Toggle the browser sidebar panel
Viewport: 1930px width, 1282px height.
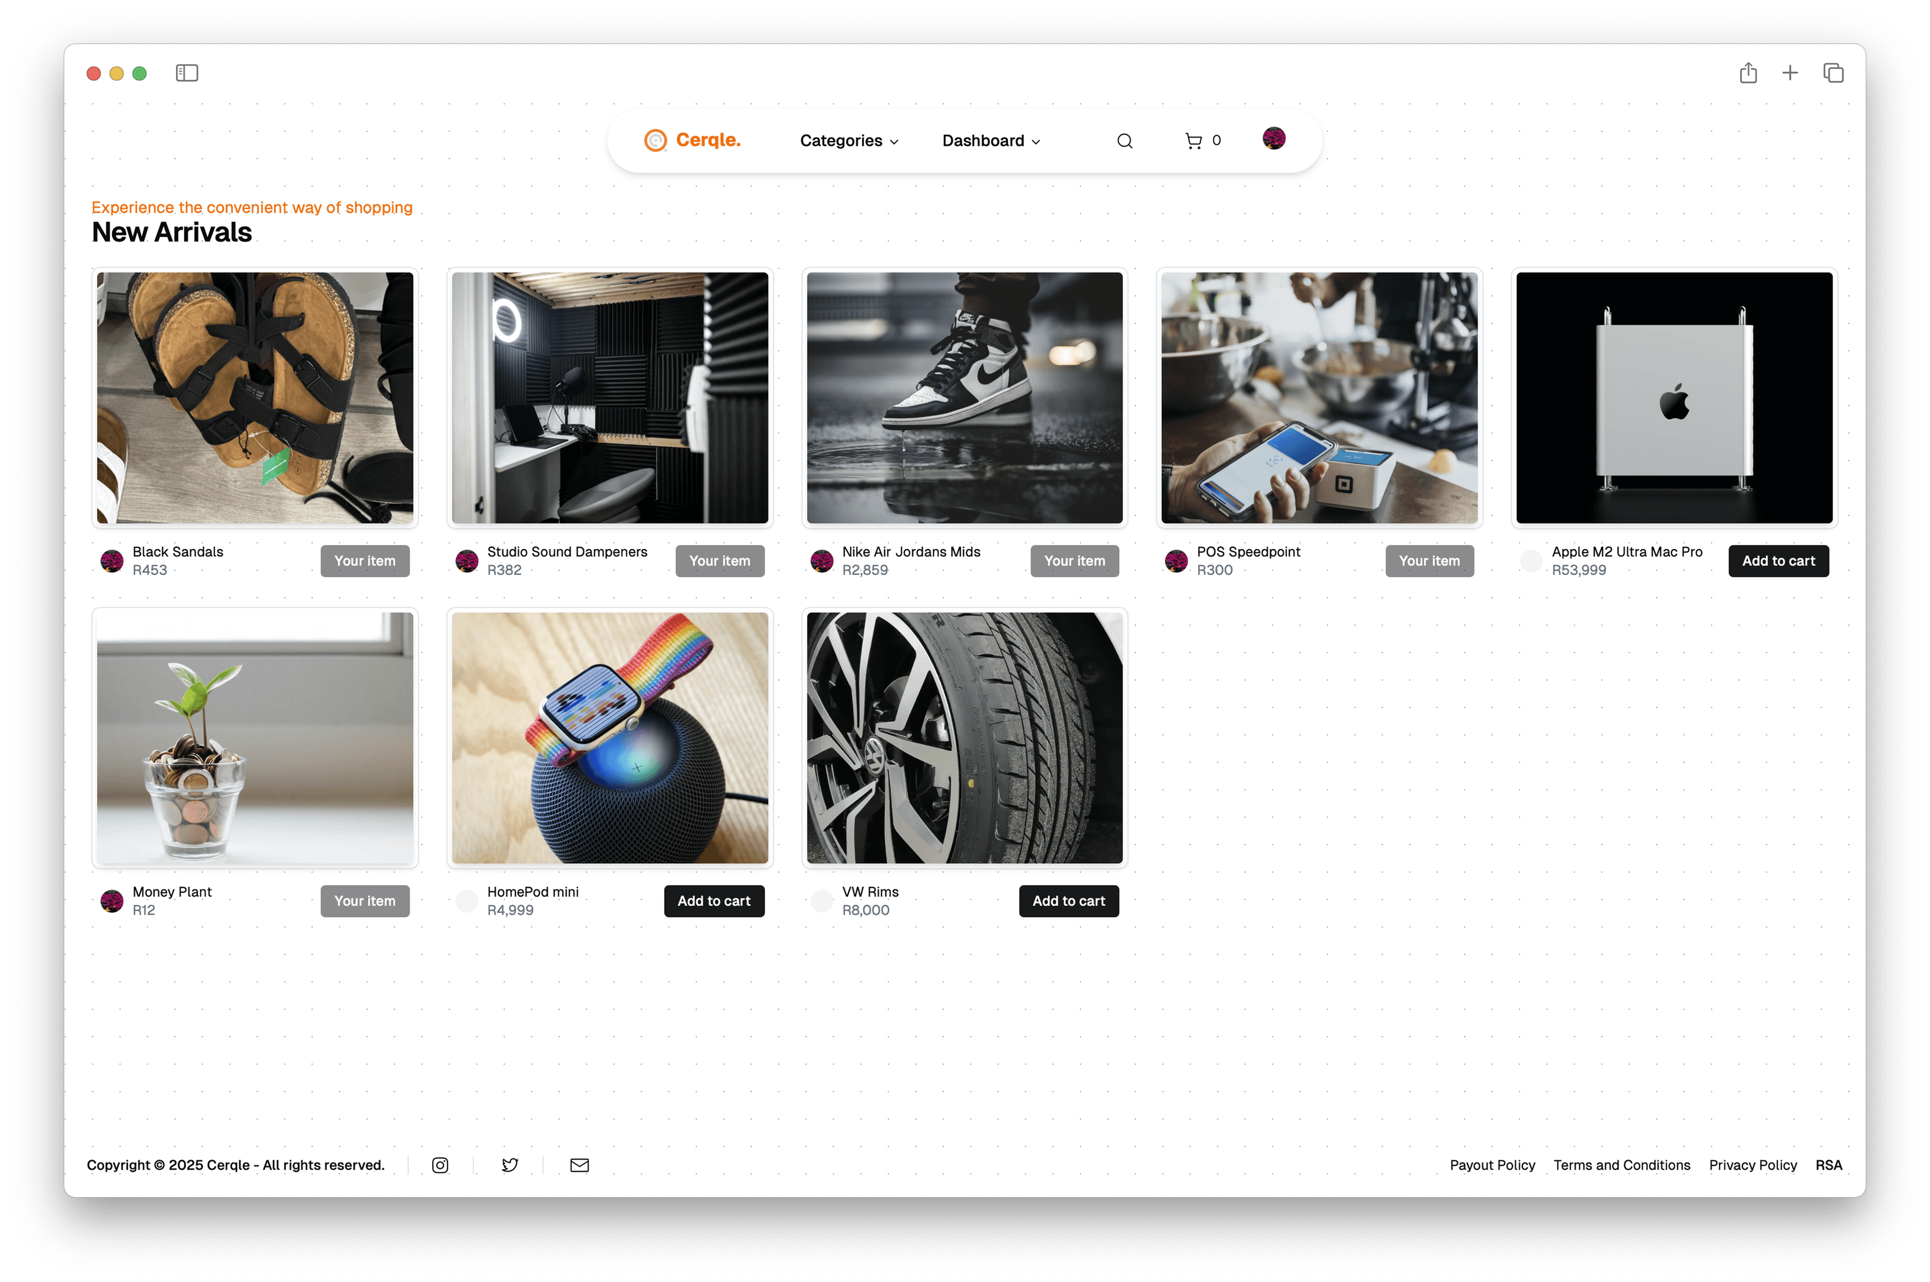[x=186, y=73]
